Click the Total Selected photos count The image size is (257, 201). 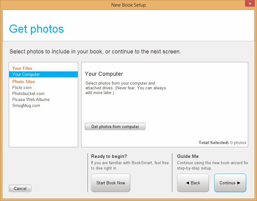pyautogui.click(x=222, y=143)
